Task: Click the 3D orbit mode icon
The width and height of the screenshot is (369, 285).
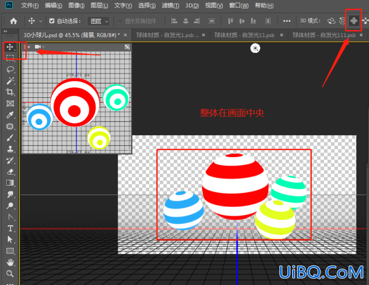Action: (x=331, y=21)
